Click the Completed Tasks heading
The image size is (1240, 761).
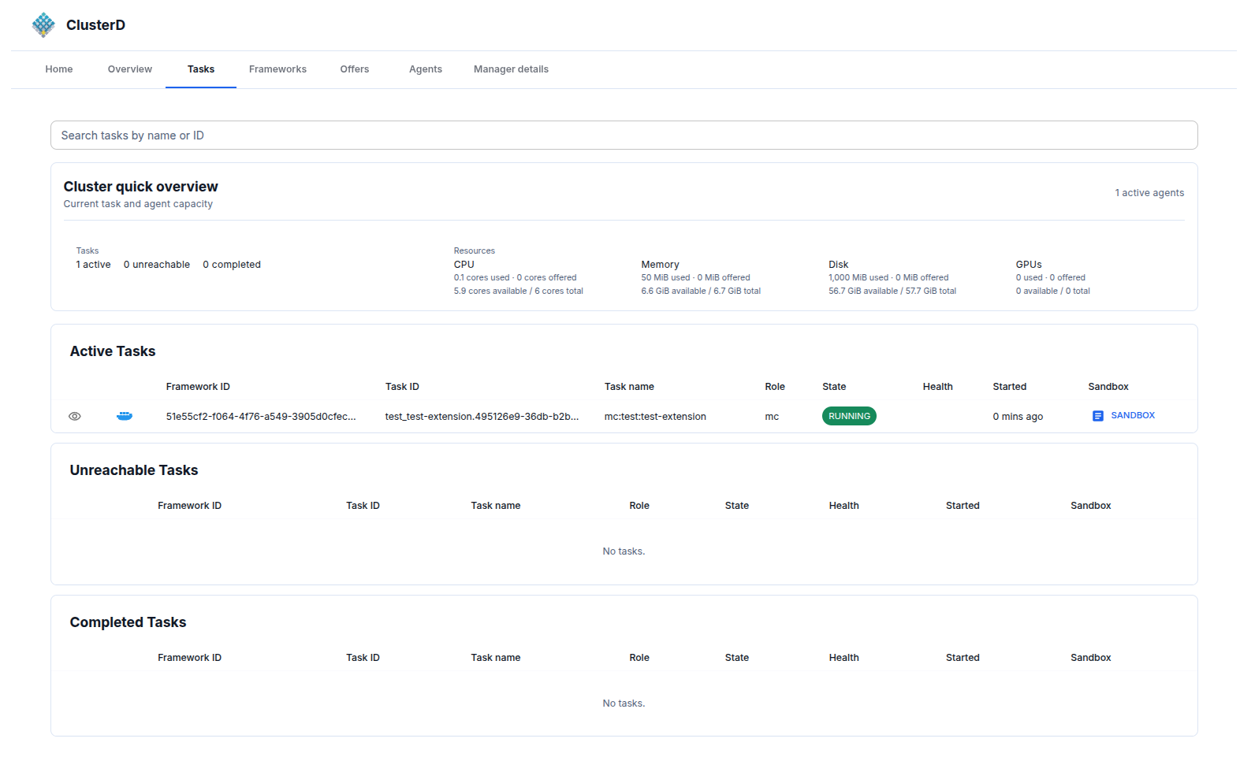coord(128,622)
